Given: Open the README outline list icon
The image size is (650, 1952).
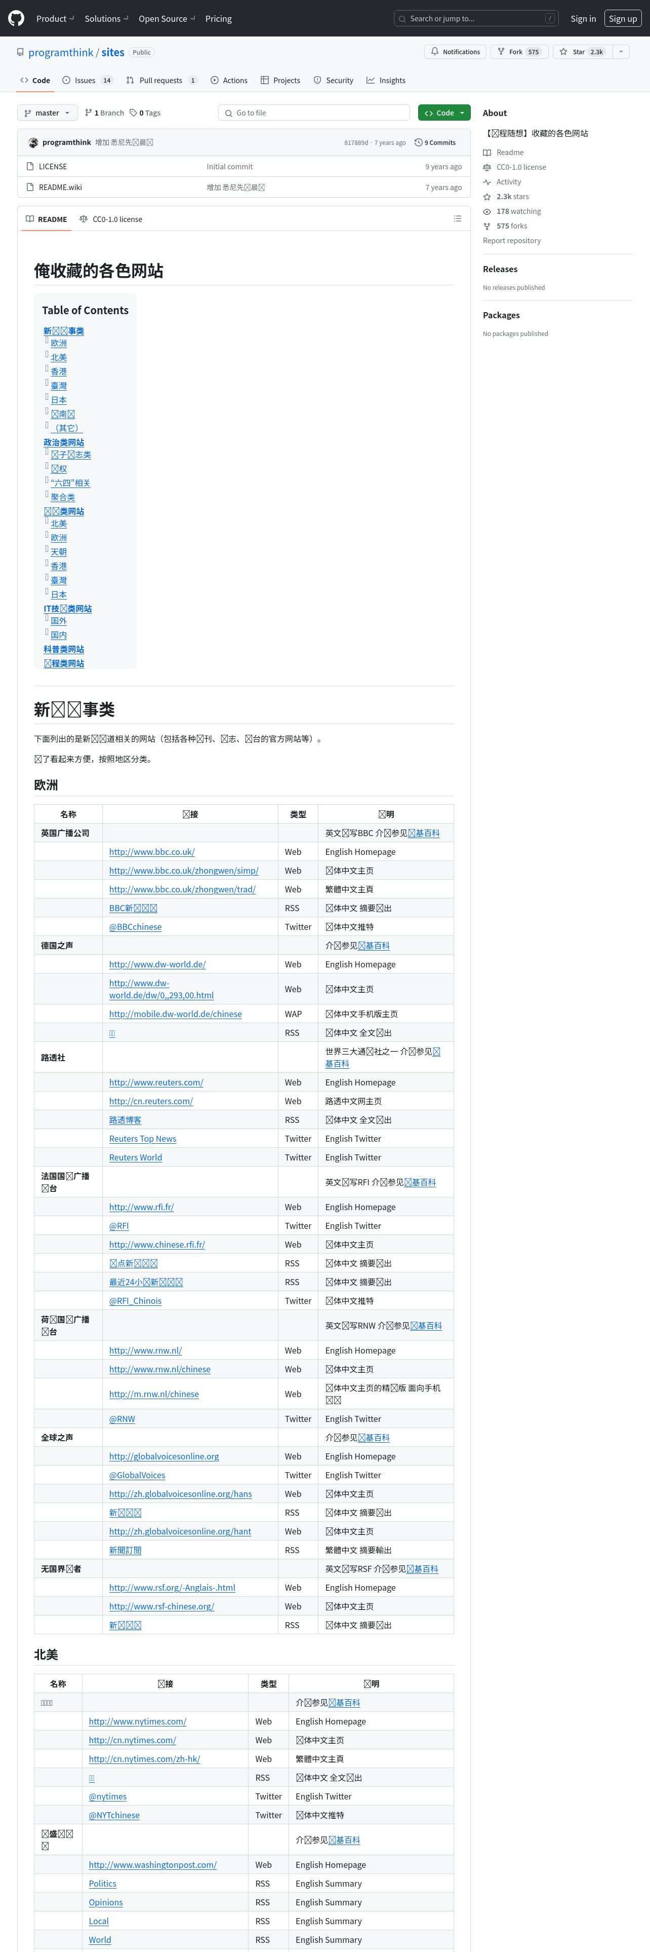Looking at the screenshot, I should tap(457, 218).
